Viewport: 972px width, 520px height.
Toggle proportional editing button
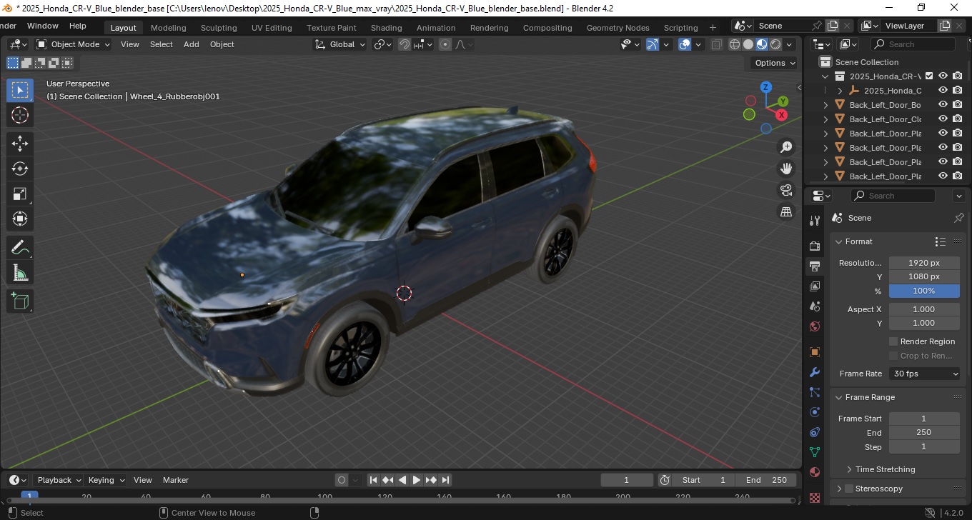click(x=445, y=44)
